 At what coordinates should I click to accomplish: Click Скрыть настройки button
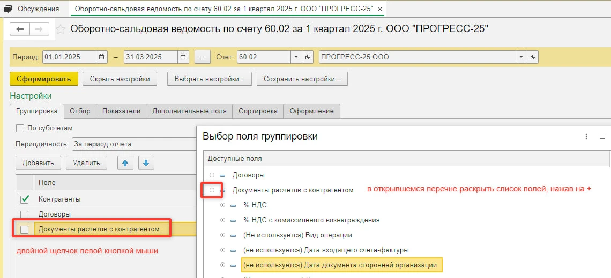click(x=120, y=79)
